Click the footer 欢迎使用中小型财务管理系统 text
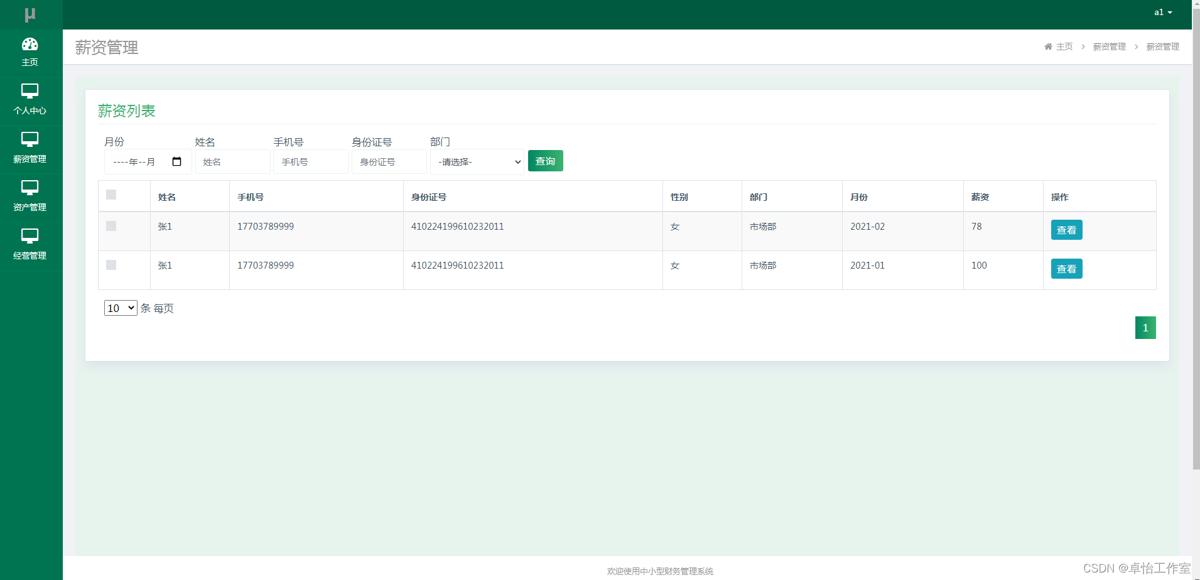Viewport: 1200px width, 580px height. pos(660,571)
